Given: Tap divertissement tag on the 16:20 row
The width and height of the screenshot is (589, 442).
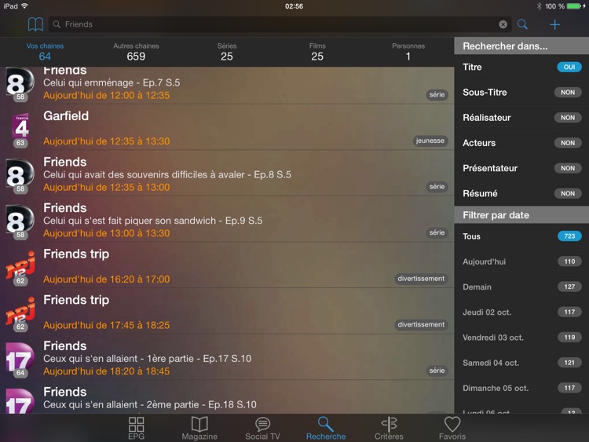Looking at the screenshot, I should (421, 279).
